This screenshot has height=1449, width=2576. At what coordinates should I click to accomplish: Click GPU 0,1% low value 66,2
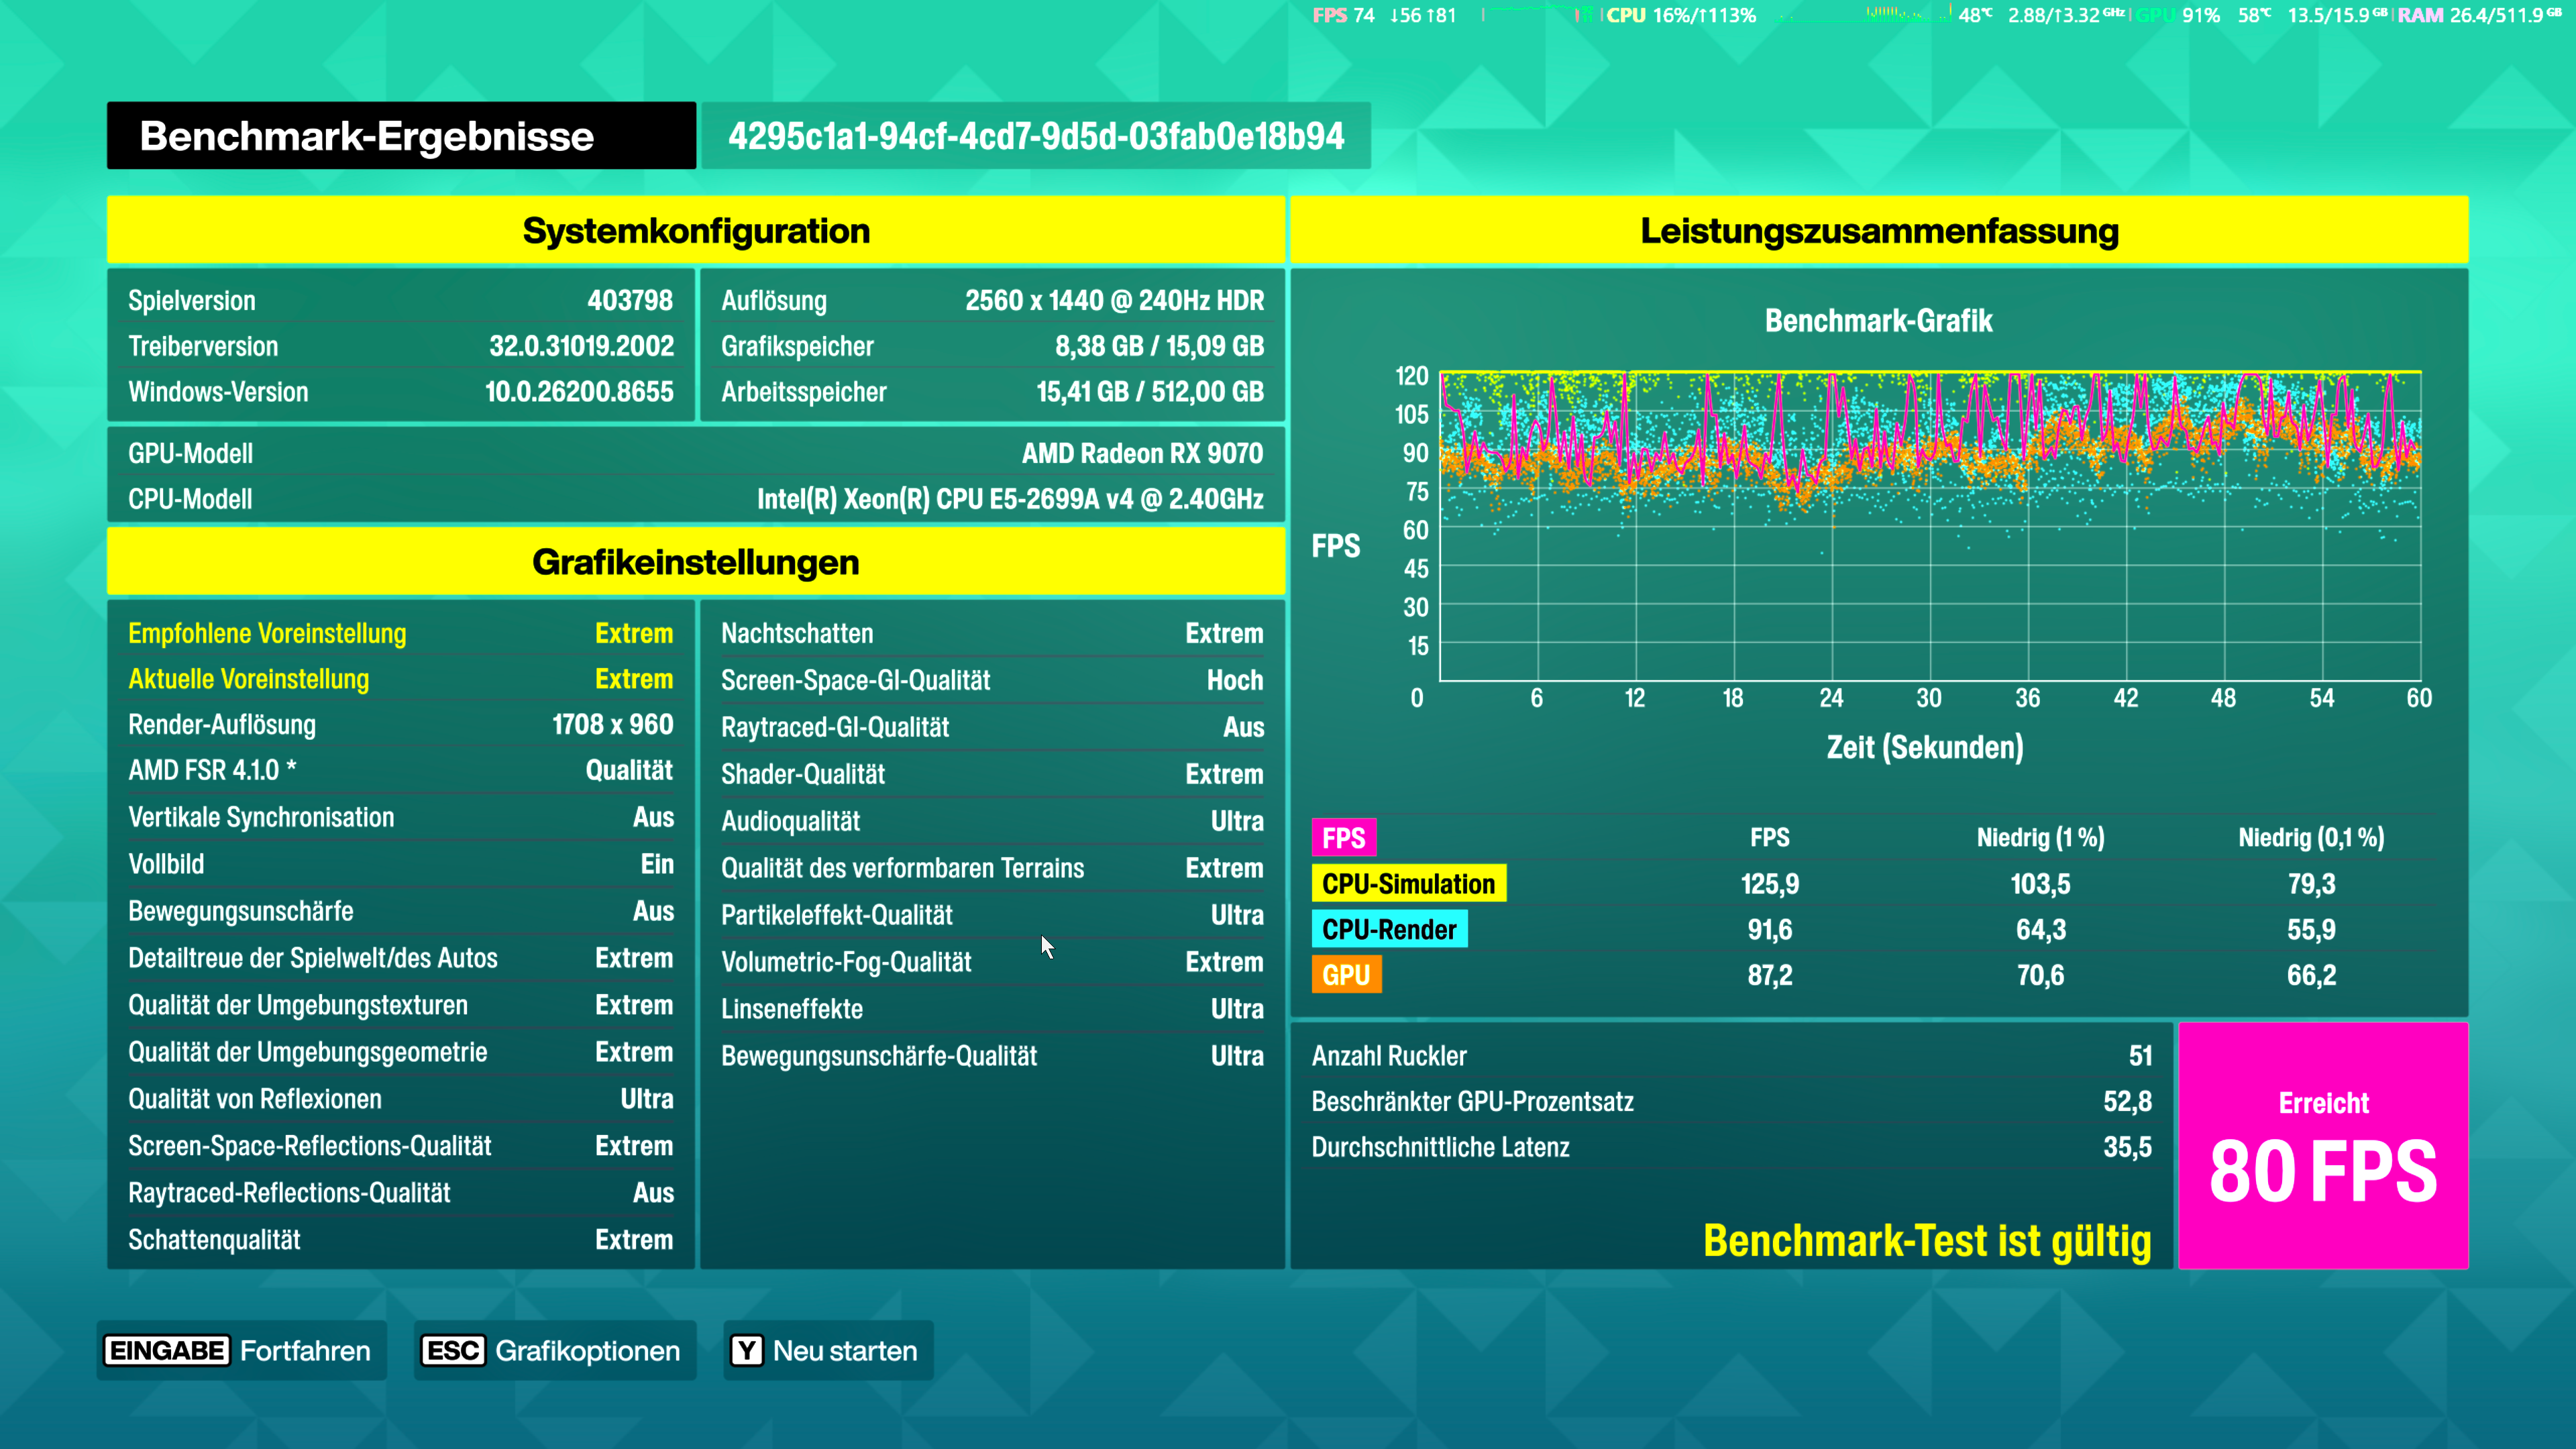tap(2311, 975)
